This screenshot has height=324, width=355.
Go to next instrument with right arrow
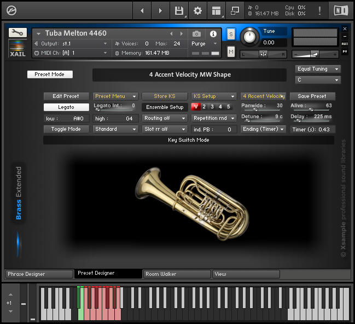click(160, 10)
